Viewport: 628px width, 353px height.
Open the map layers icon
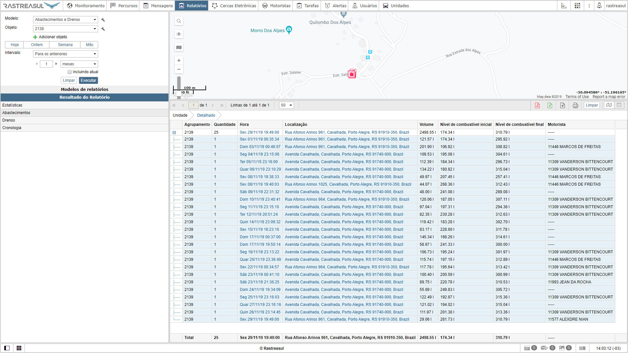[179, 47]
